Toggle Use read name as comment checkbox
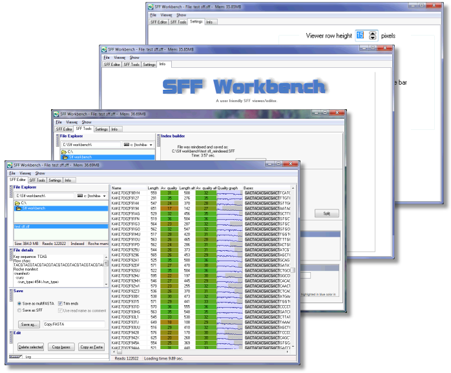Image resolution: width=451 pixels, height=373 pixels. pyautogui.click(x=60, y=310)
